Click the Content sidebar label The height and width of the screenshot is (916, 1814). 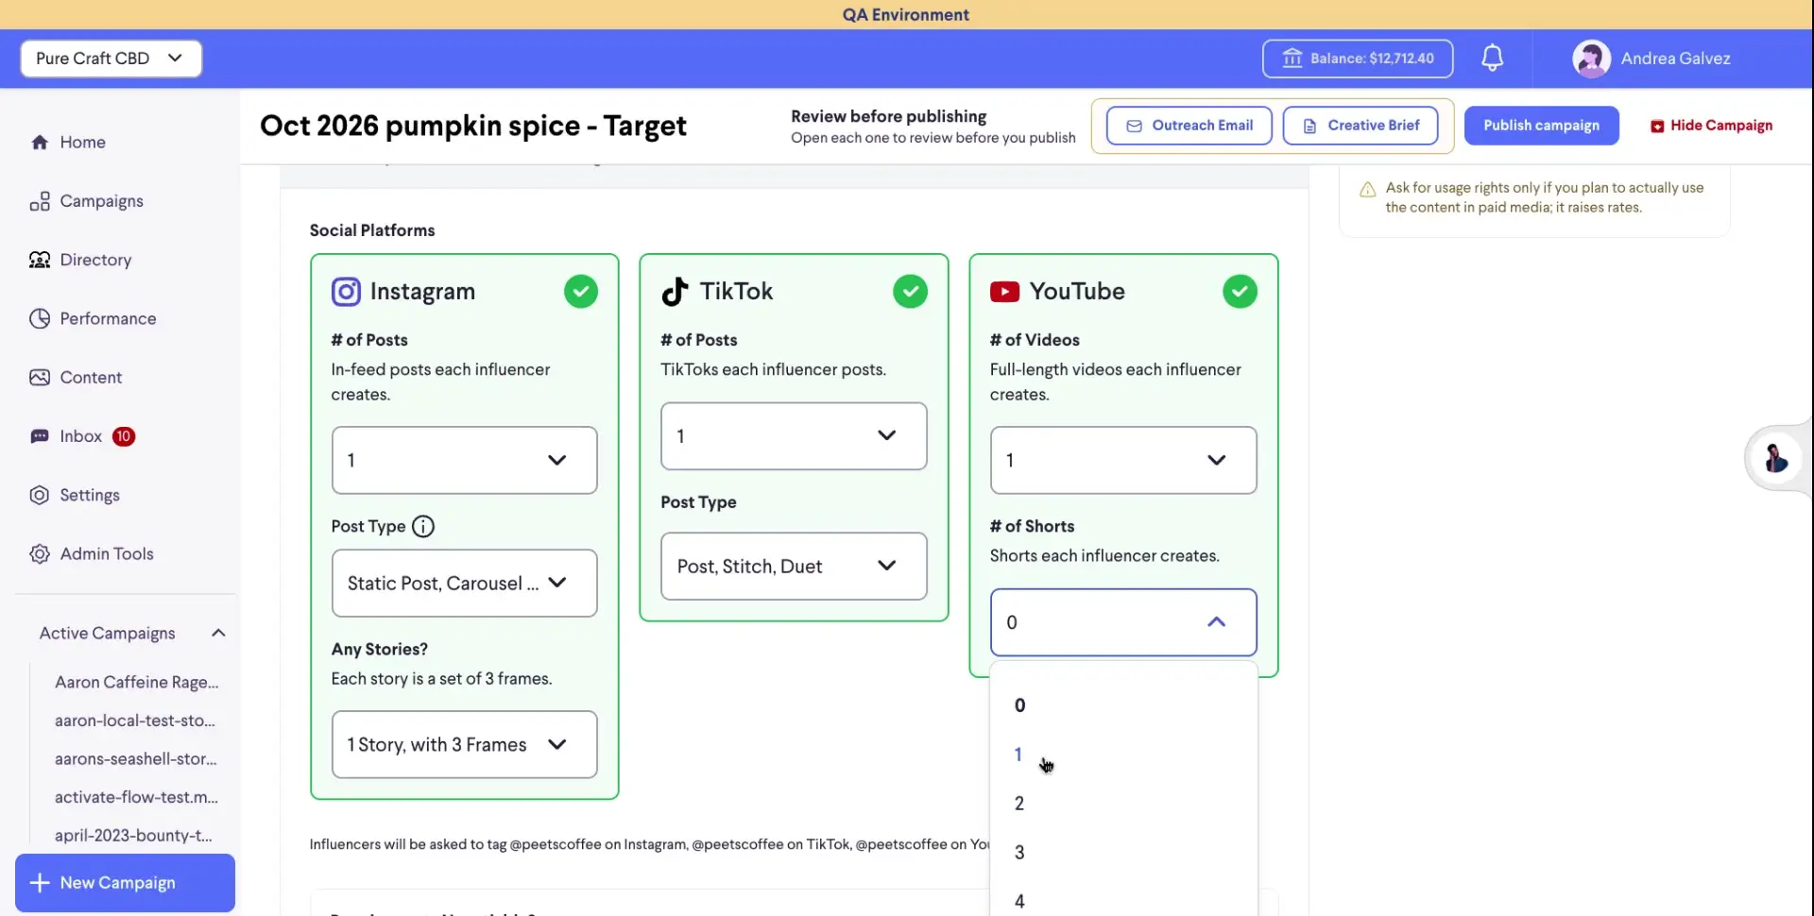click(91, 377)
